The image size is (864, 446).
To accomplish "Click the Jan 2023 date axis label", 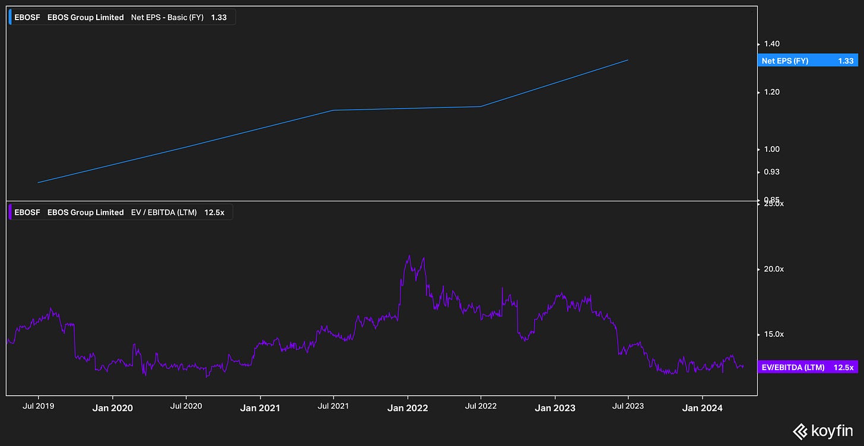I will pyautogui.click(x=555, y=407).
